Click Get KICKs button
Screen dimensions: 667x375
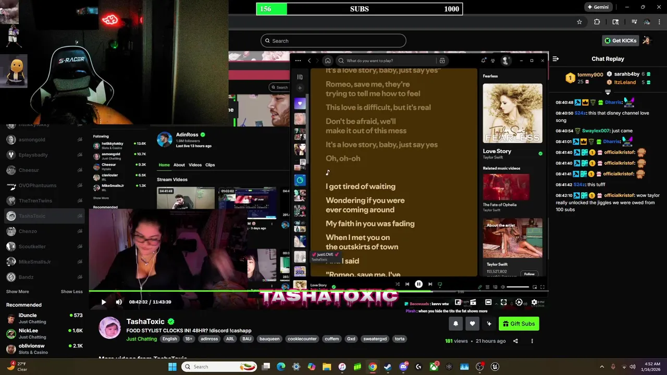click(620, 41)
